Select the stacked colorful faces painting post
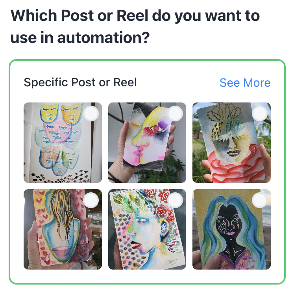The width and height of the screenshot is (292, 294). click(91, 114)
